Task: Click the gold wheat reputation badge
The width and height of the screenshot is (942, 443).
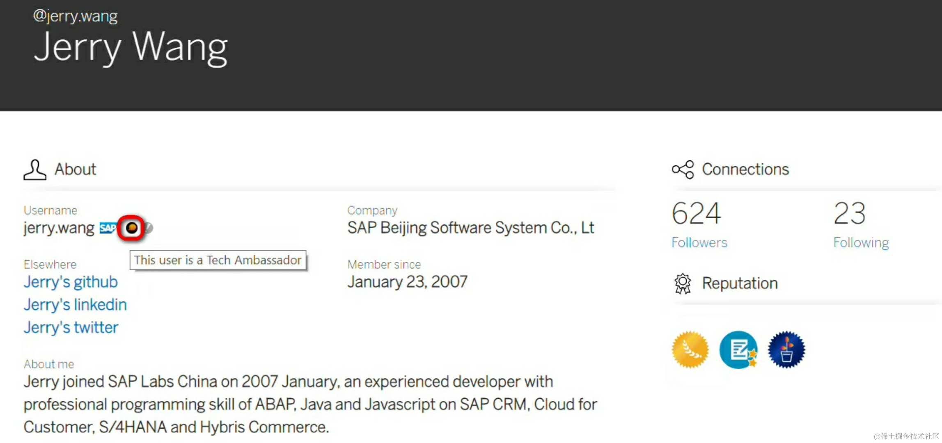Action: pyautogui.click(x=690, y=349)
